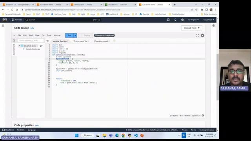The width and height of the screenshot is (251, 141).
Task: Open the N. Virginia region selector
Action: pos(193,20)
